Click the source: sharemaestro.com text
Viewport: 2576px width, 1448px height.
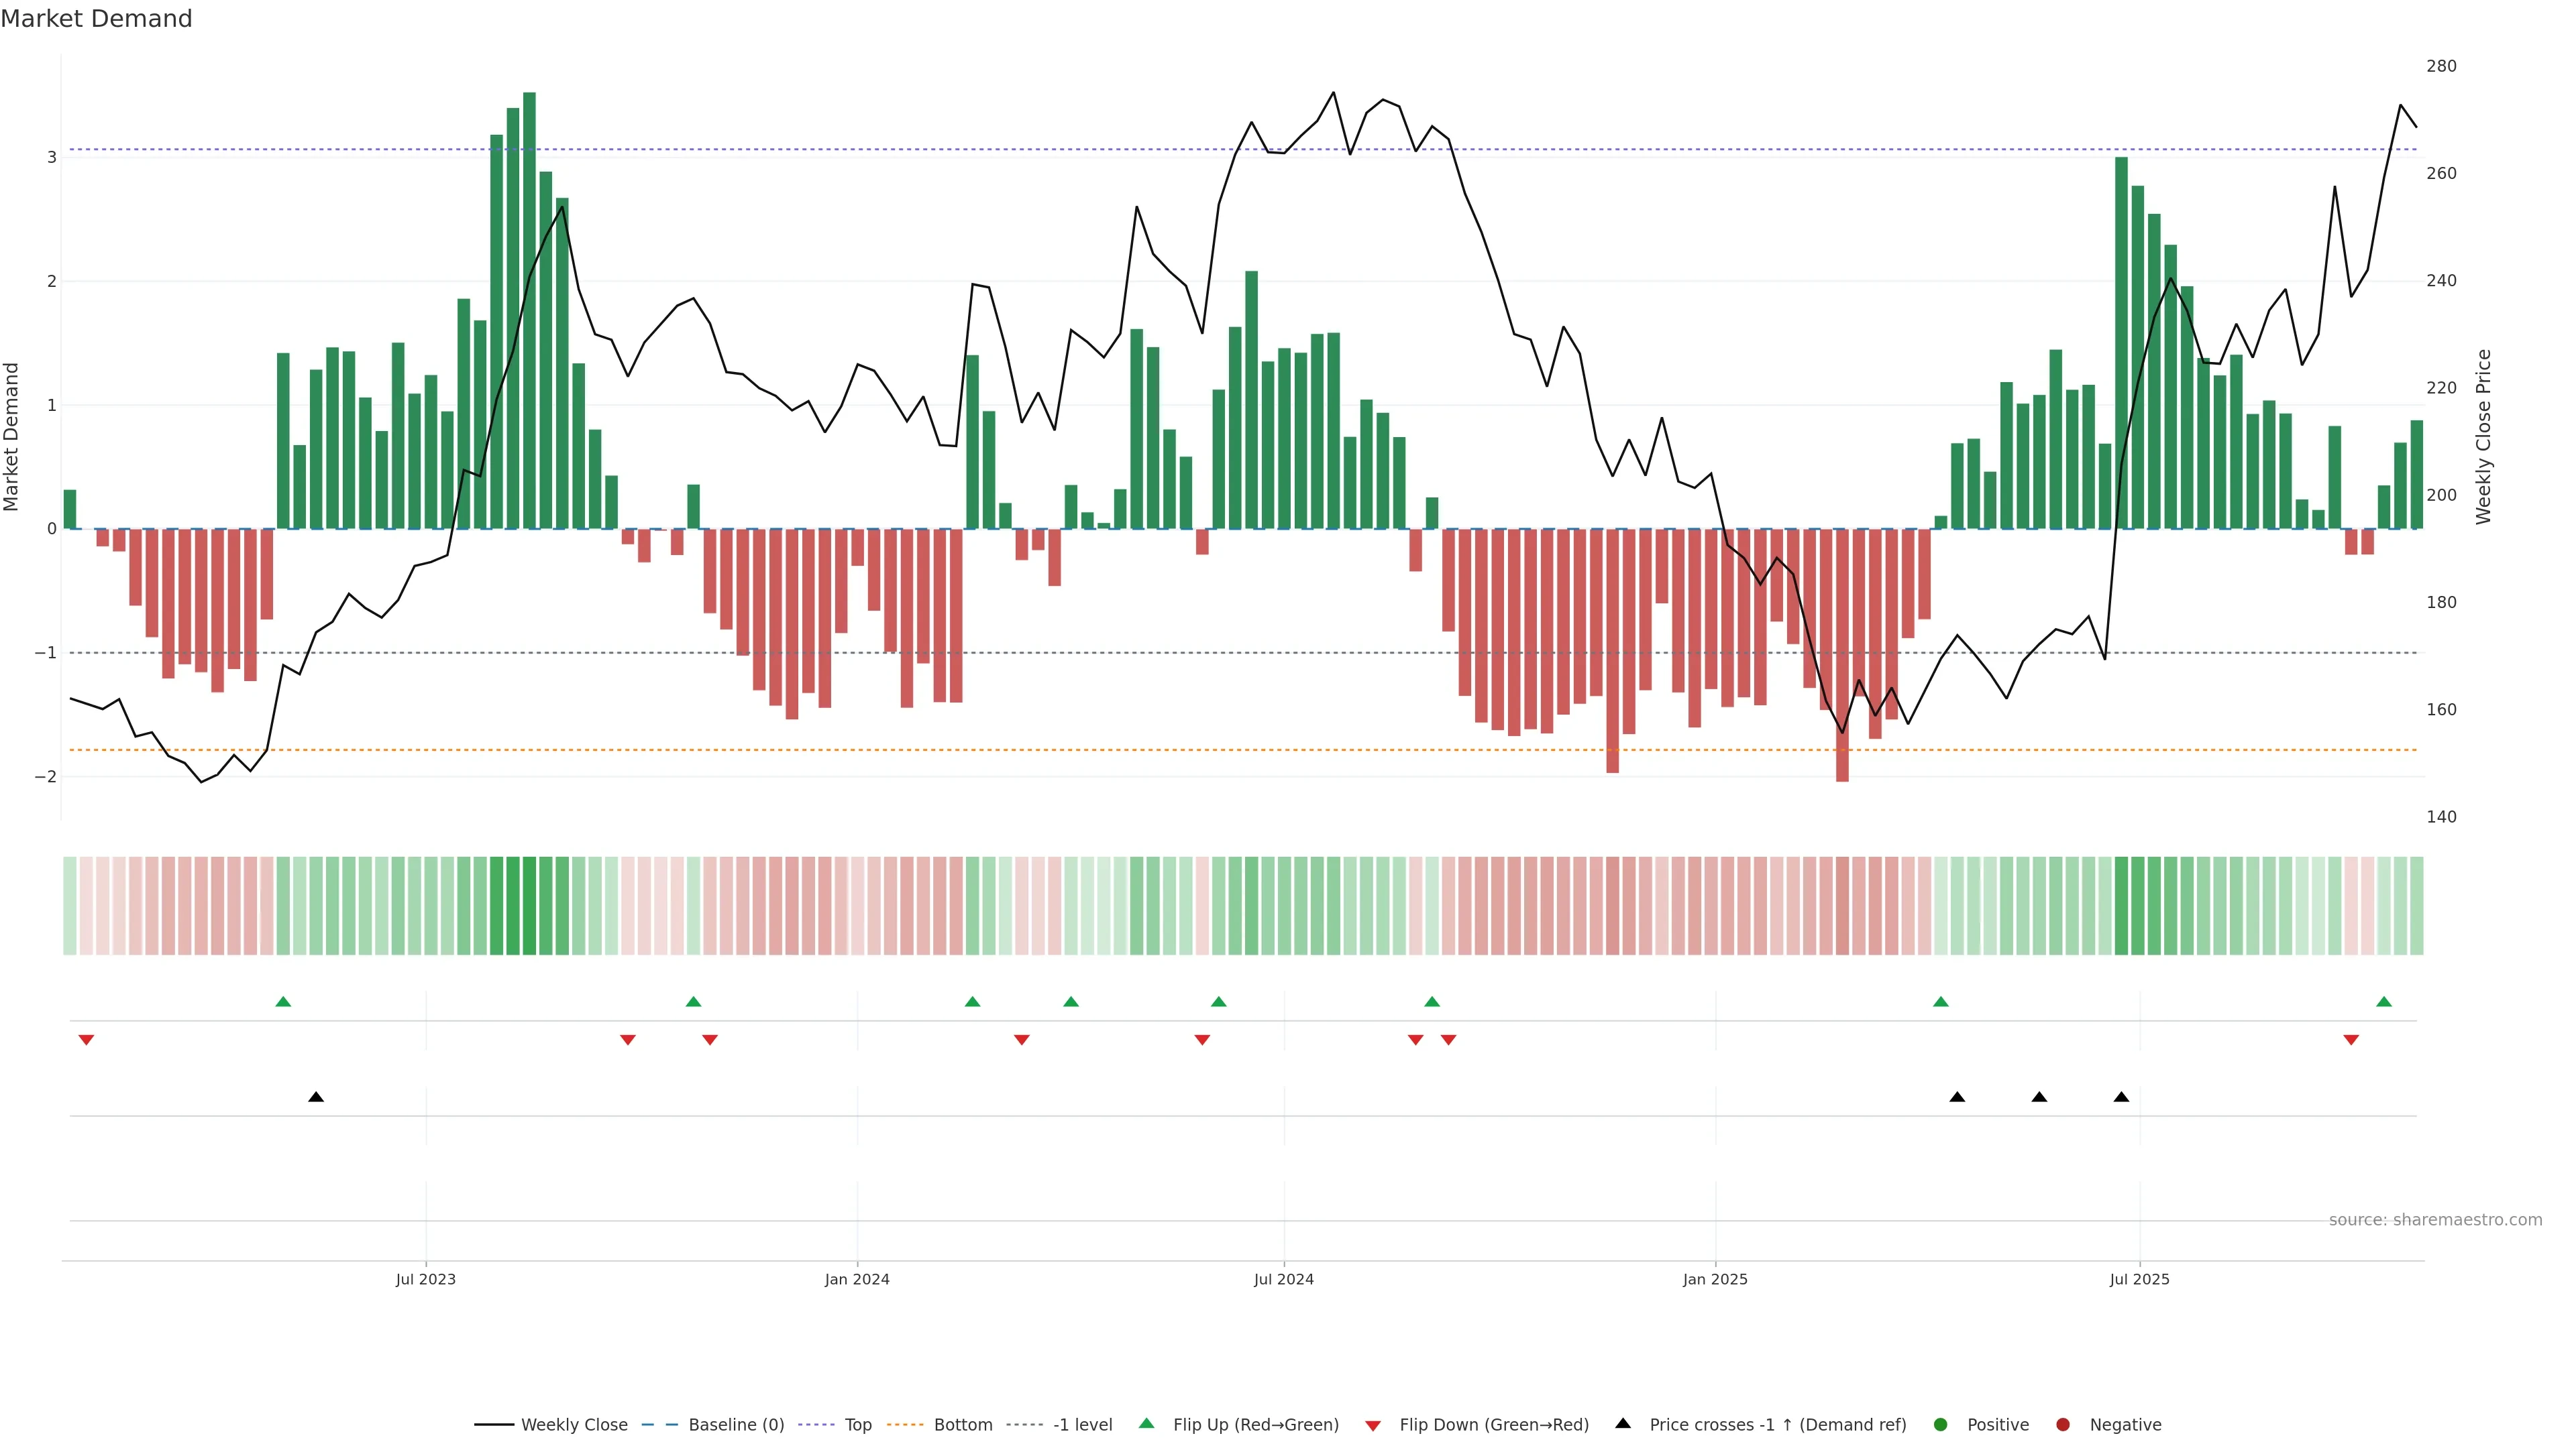2435,1220
